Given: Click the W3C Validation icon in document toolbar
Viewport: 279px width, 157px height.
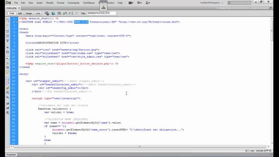Looking at the screenshot, I should click(x=65, y=13).
